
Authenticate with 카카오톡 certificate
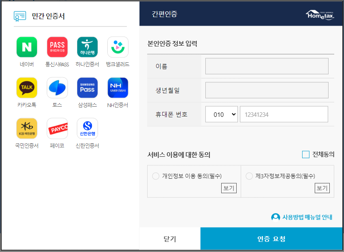[26, 87]
